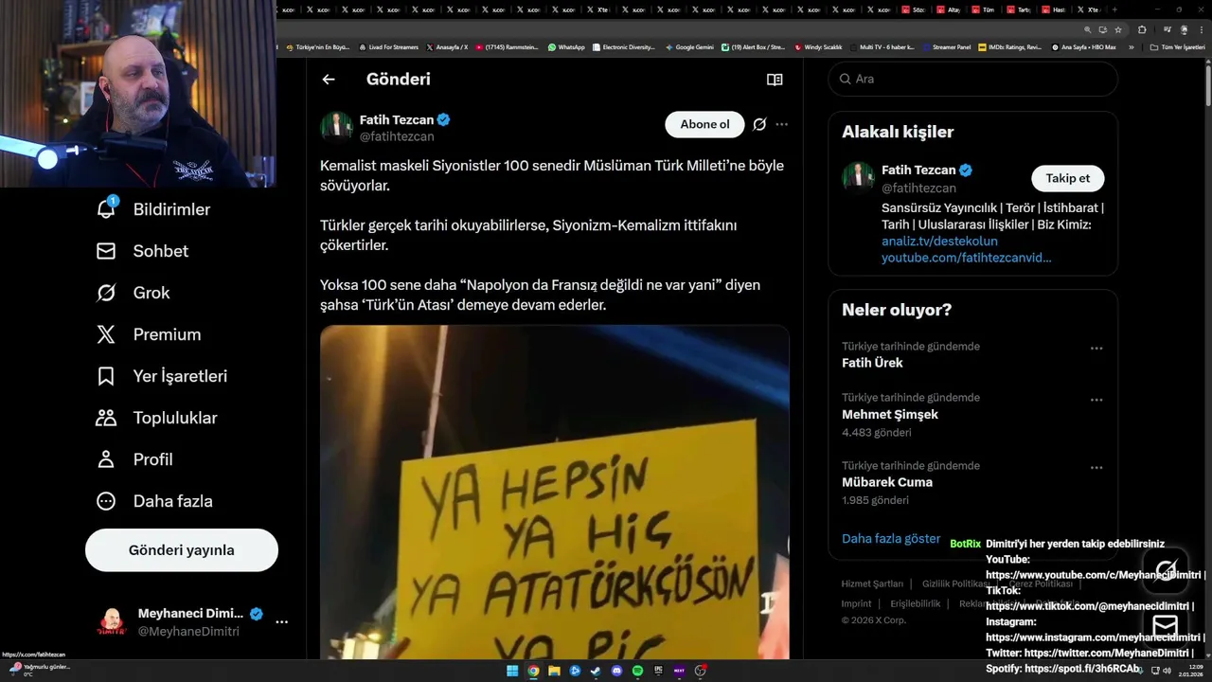This screenshot has height=682, width=1212.
Task: Click the floating Grok button
Action: pos(1166,569)
